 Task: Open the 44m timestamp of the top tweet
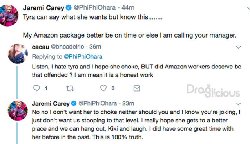[x=128, y=7]
